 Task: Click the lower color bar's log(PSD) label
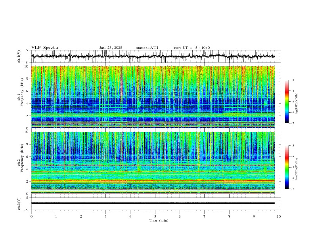coord(297,169)
